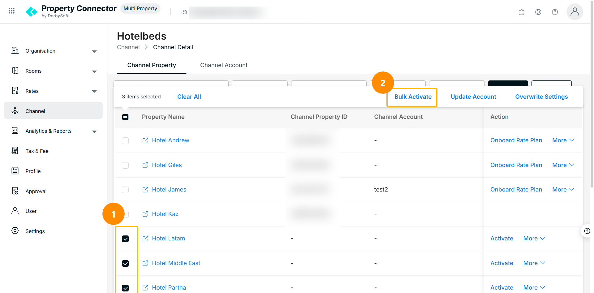This screenshot has height=293, width=594.
Task: Click the floating help icon at right edge
Action: (x=587, y=231)
